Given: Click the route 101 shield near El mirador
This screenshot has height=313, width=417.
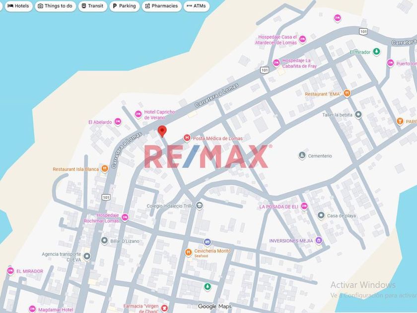Looking at the screenshot, I should point(363,31).
